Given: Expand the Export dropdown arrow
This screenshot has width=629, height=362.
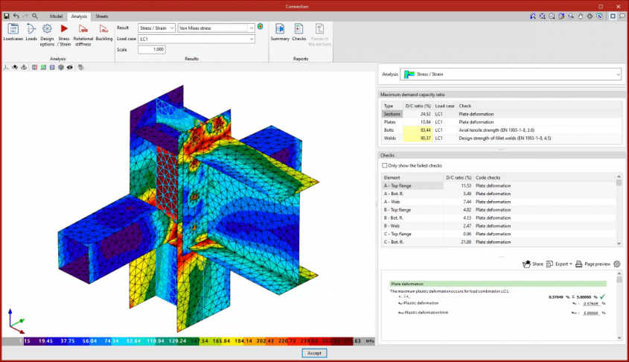Looking at the screenshot, I should pyautogui.click(x=571, y=264).
